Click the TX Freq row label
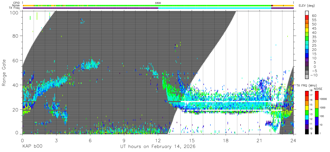This screenshot has height=152, width=330. point(14,8)
